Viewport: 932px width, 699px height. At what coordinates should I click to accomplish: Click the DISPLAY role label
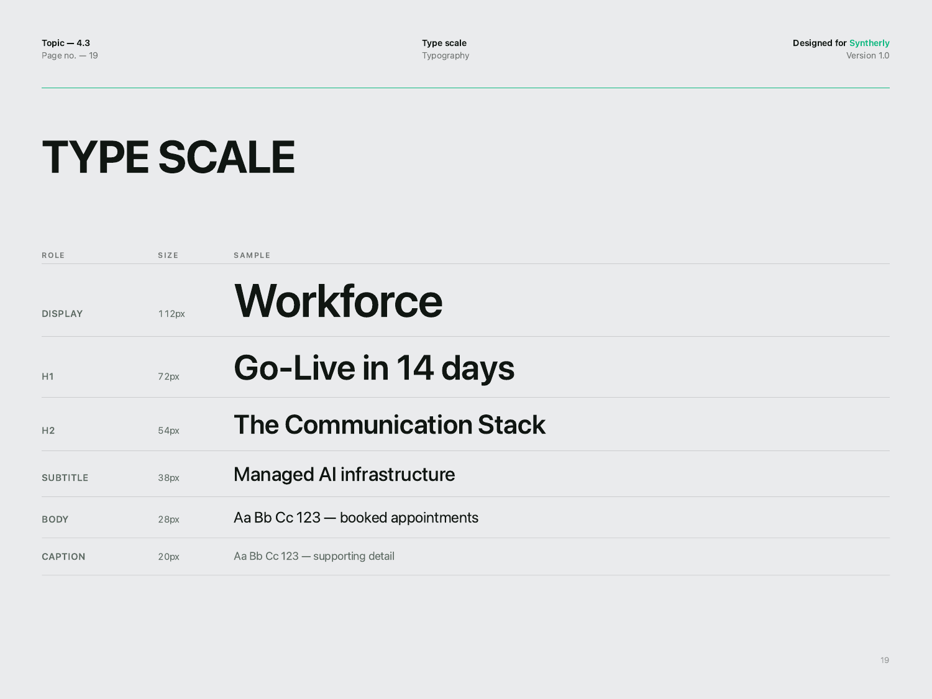62,314
